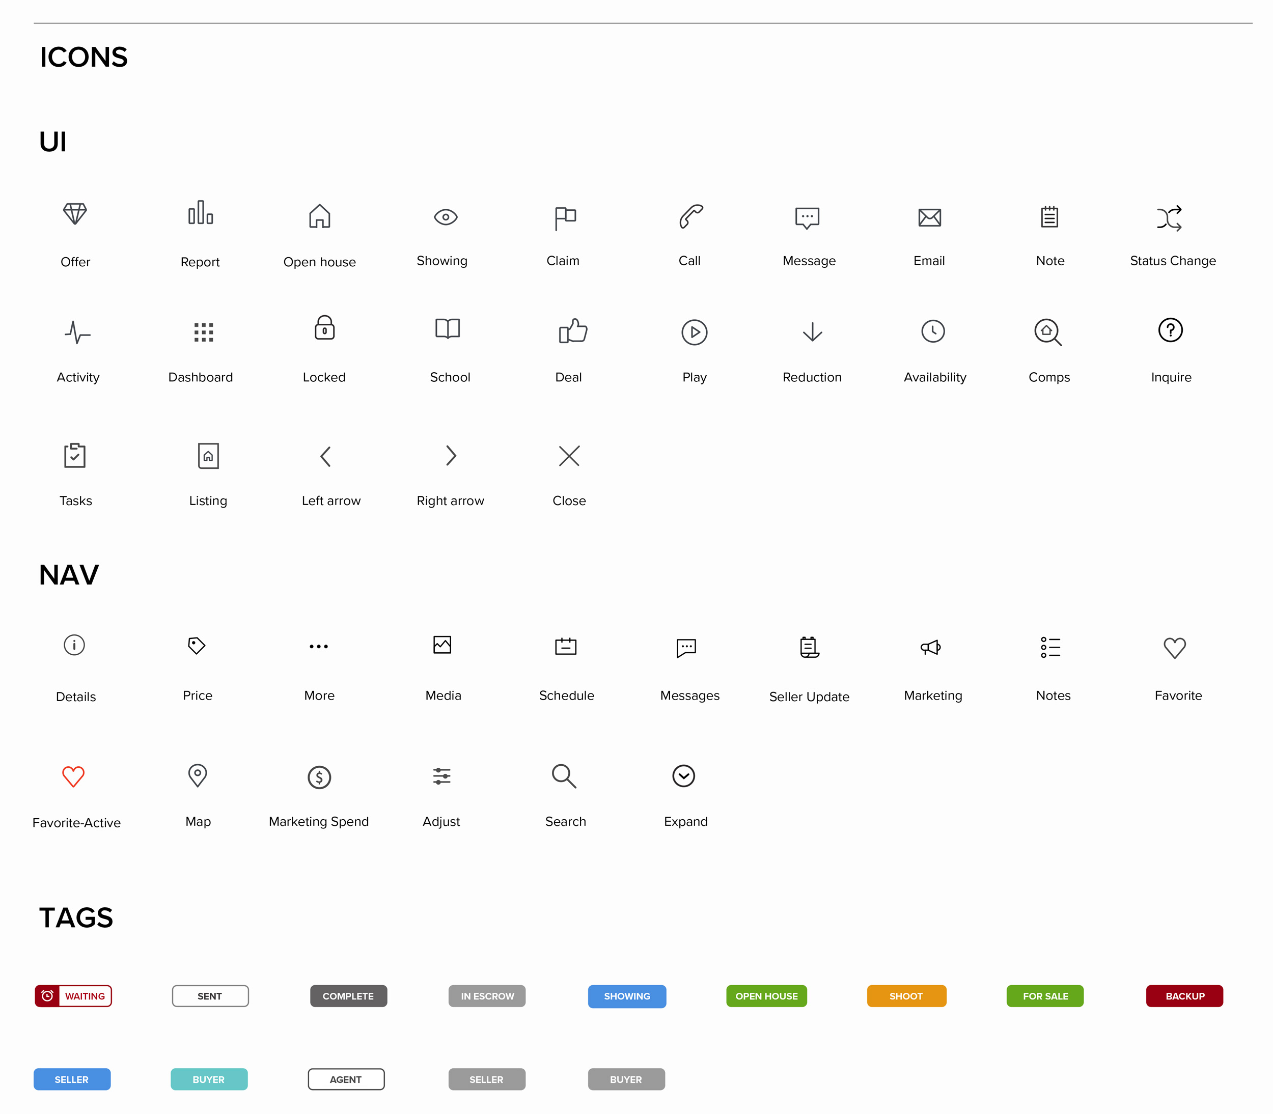Click the Dashboard grid icon
Screen dimensions: 1273x1114
click(x=203, y=332)
